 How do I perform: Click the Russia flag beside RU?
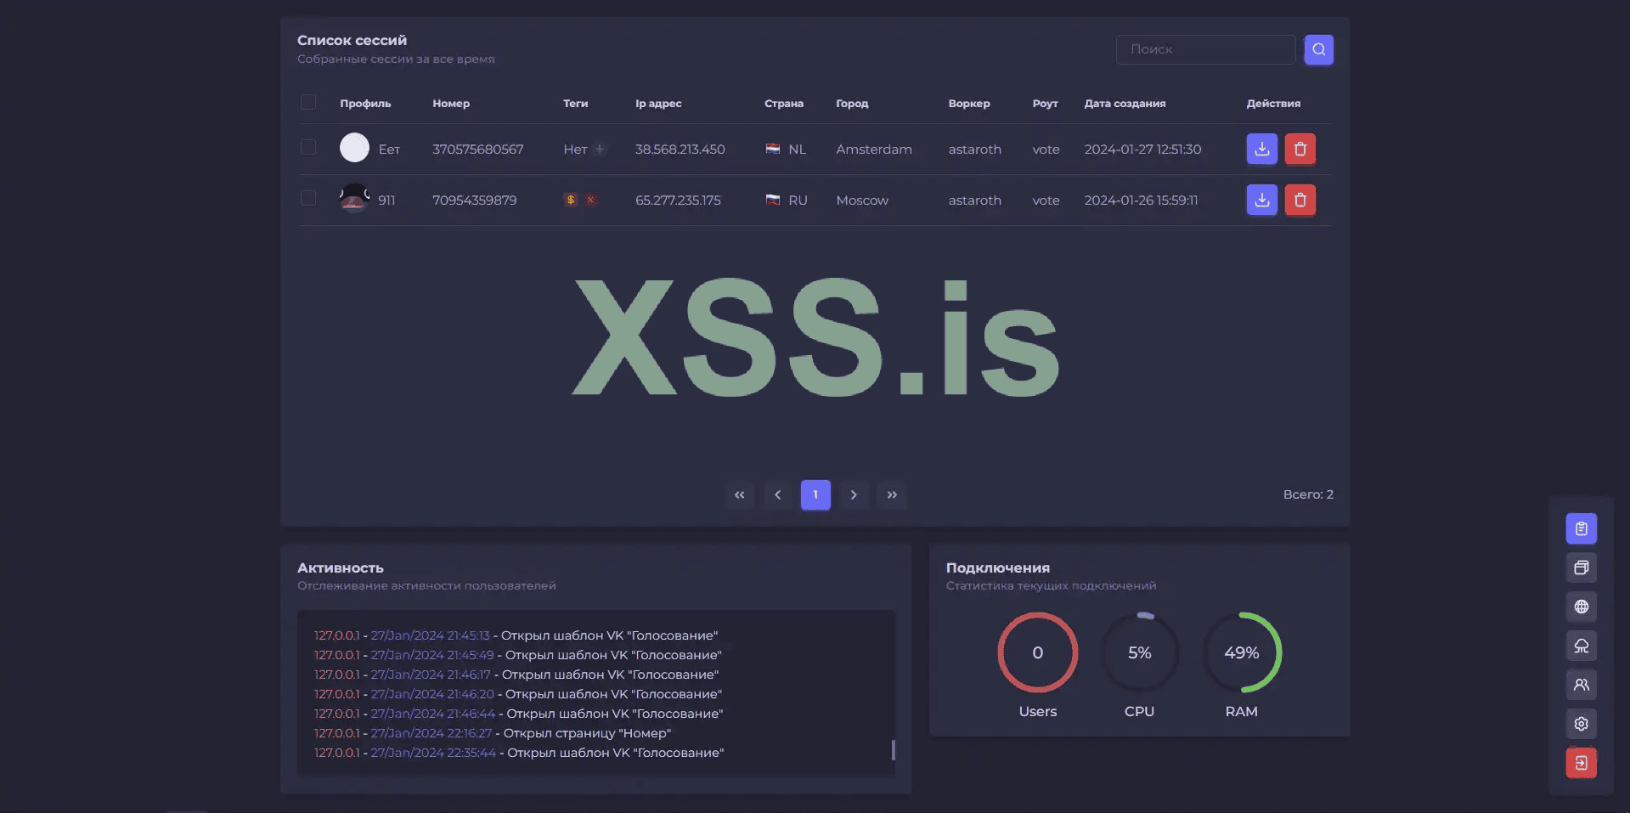tap(773, 200)
